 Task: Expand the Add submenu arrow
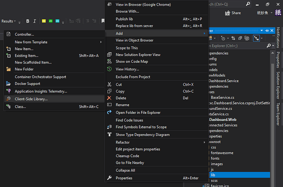tap(204, 33)
